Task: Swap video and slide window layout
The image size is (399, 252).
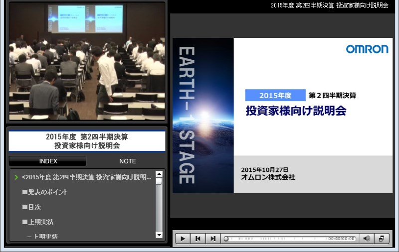Action: pos(382,239)
